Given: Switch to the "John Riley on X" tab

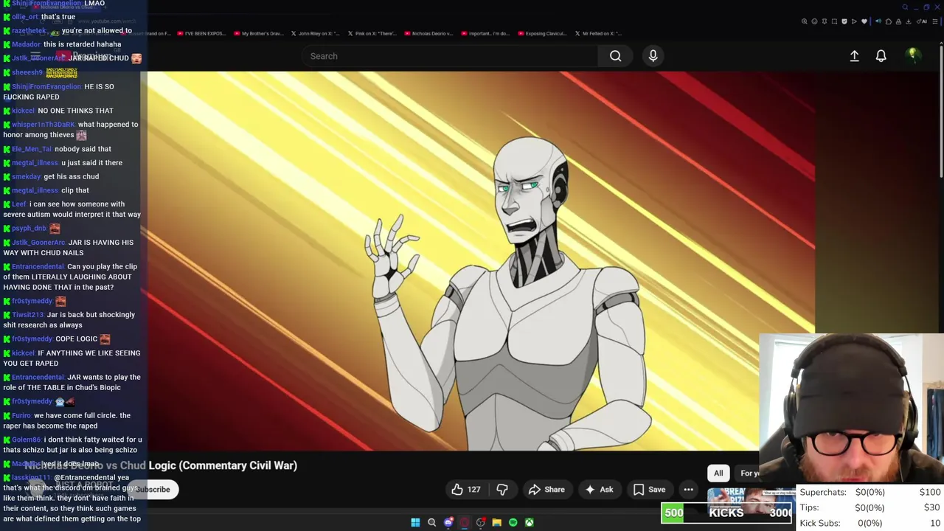Looking at the screenshot, I should (x=316, y=33).
